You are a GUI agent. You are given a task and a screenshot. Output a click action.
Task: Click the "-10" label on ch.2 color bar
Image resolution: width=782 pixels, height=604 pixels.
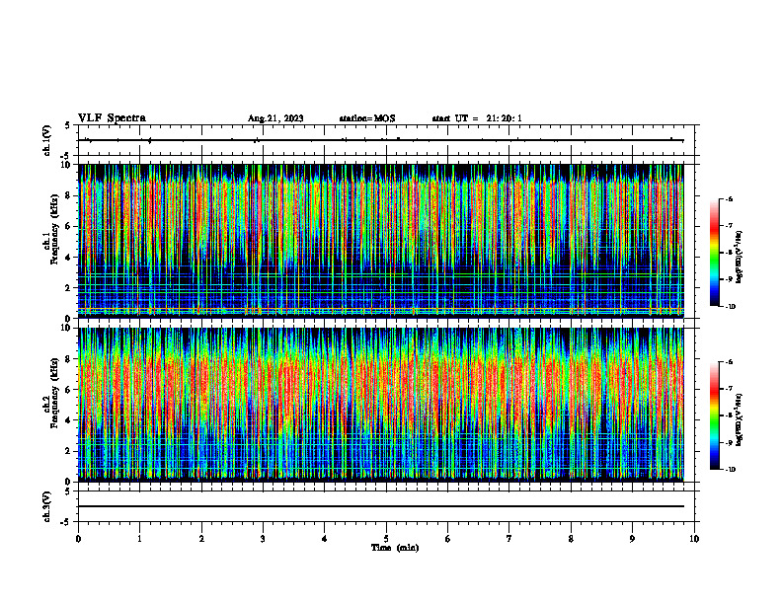(730, 470)
